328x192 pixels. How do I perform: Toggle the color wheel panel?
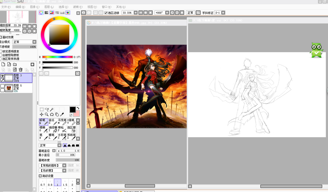[41, 13]
